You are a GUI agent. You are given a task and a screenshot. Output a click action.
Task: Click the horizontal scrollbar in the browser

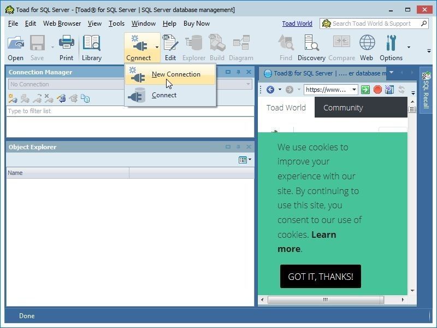[x=325, y=300]
